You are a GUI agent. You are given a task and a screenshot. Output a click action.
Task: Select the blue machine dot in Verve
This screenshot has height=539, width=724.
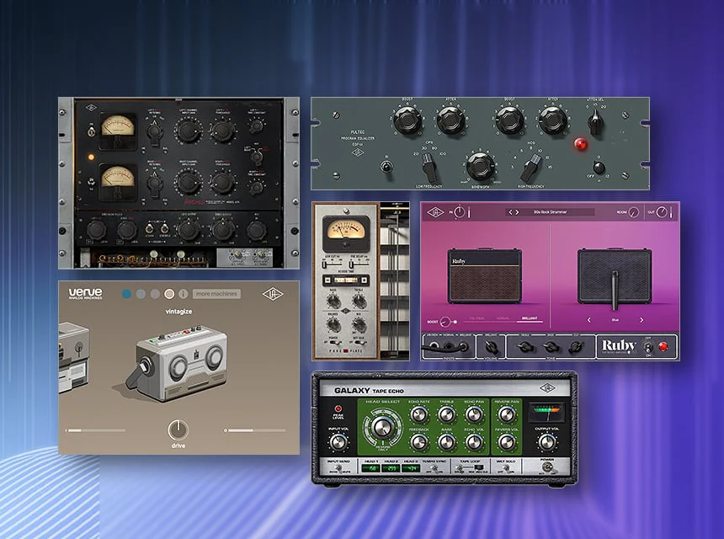click(x=126, y=294)
